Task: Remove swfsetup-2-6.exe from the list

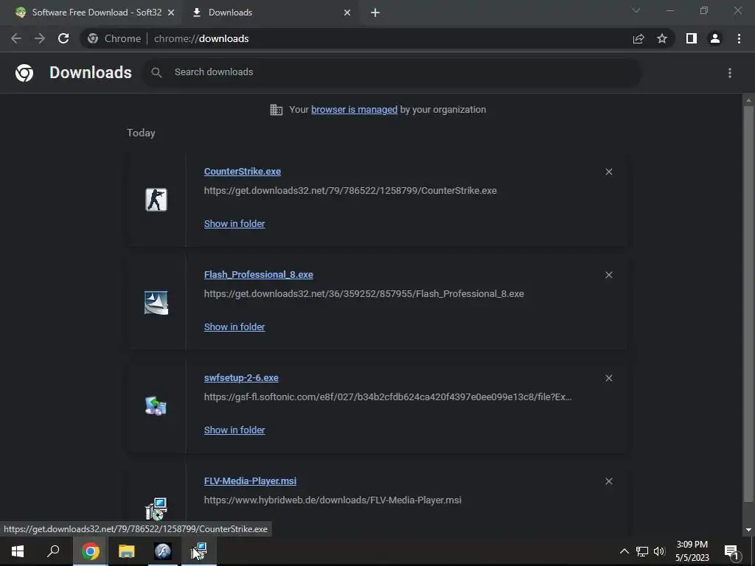Action: 608,378
